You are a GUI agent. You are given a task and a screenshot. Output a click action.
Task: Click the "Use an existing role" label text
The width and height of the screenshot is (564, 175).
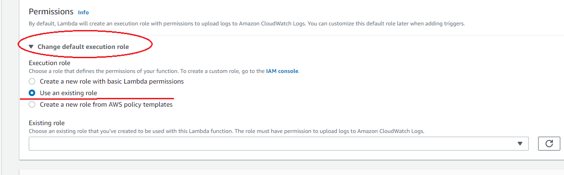(x=68, y=93)
